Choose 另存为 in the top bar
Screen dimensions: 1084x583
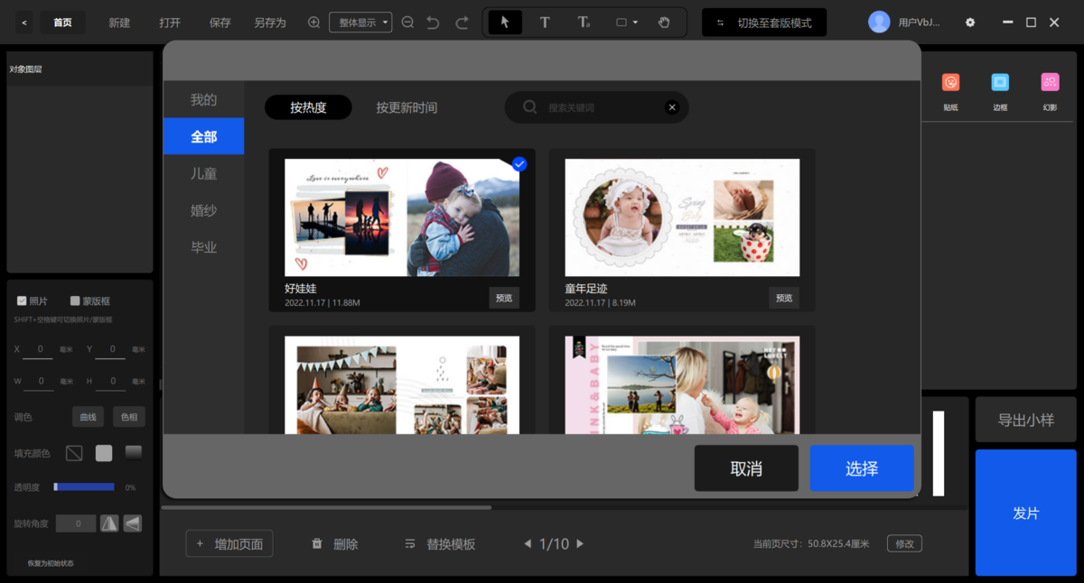[270, 23]
